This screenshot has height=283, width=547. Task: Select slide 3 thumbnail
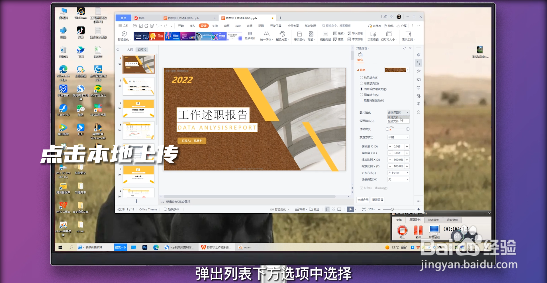click(138, 108)
